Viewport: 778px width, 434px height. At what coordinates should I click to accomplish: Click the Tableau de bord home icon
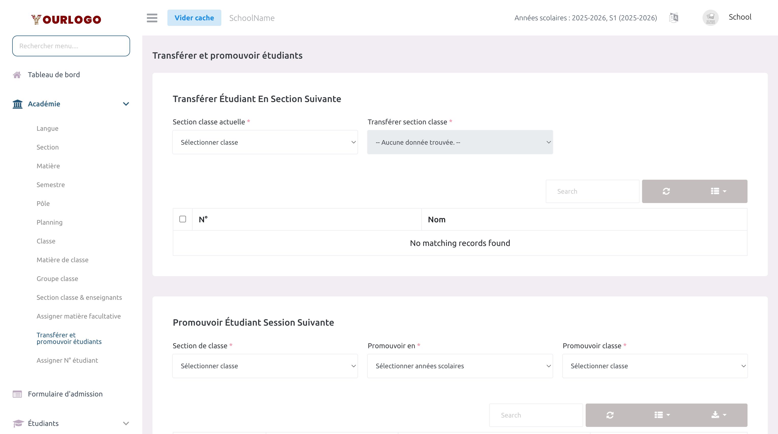[17, 75]
